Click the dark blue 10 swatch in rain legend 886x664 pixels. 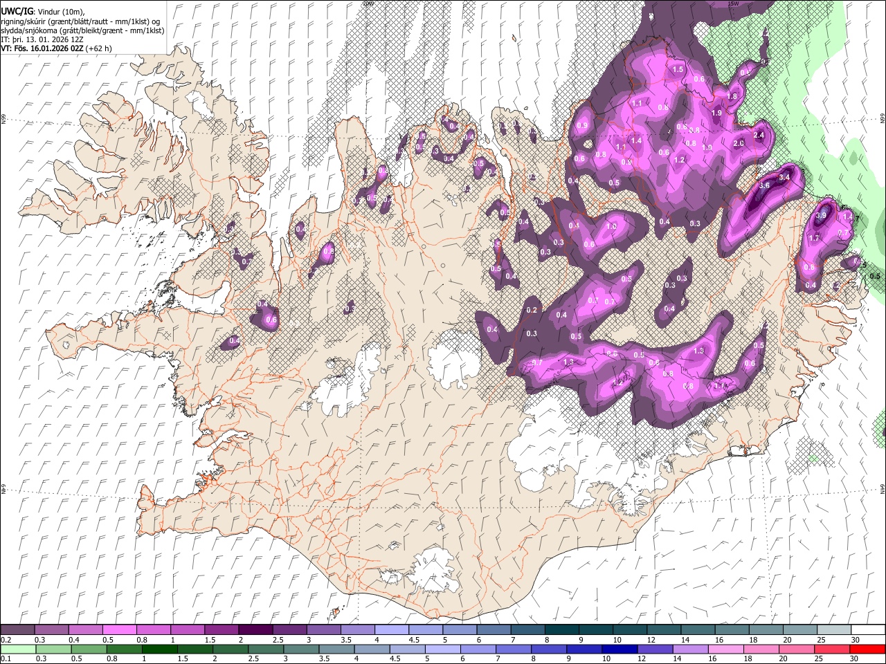(619, 649)
